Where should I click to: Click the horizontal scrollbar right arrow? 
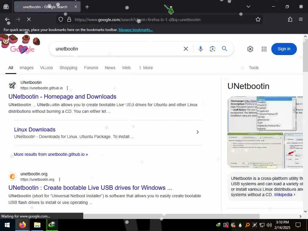point(300,216)
